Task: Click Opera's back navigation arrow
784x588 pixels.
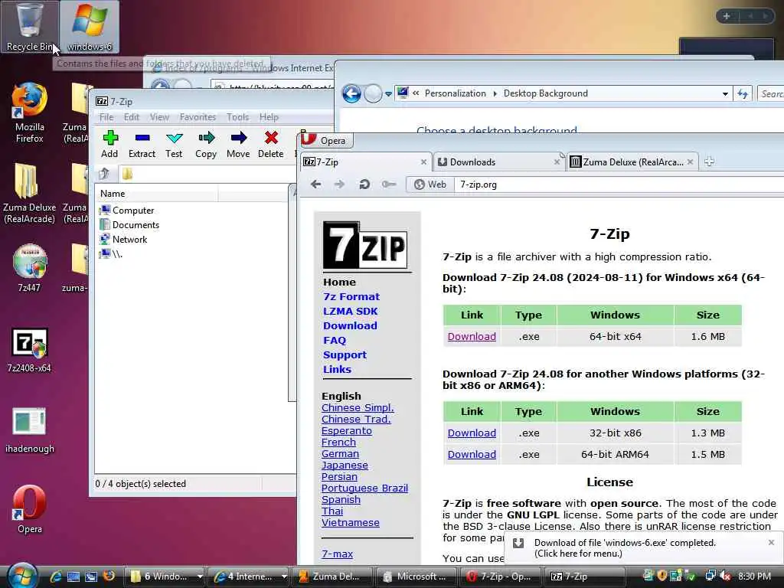Action: (x=315, y=185)
